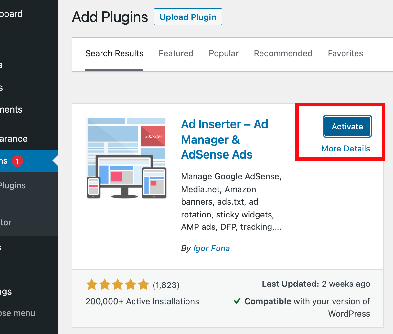Open the plugin Editor submenu entry
This screenshot has width=393, height=334.
coord(6,222)
